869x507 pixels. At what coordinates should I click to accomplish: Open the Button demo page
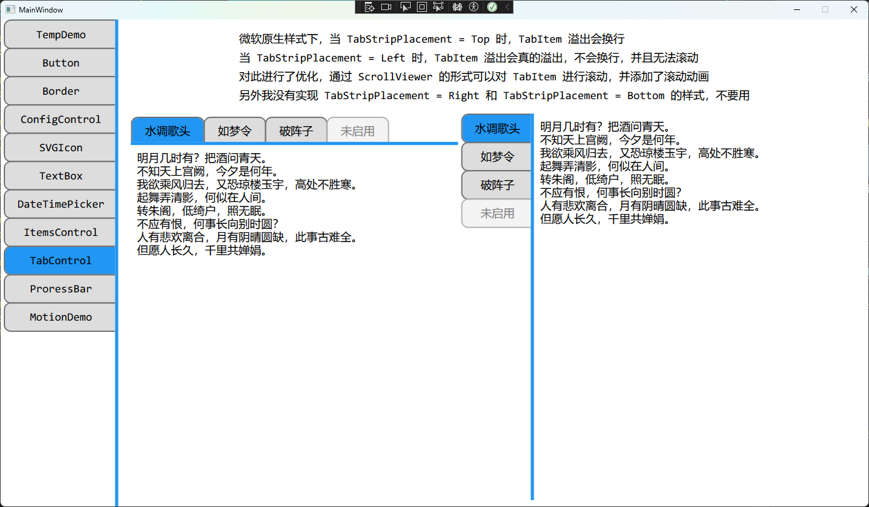(60, 63)
